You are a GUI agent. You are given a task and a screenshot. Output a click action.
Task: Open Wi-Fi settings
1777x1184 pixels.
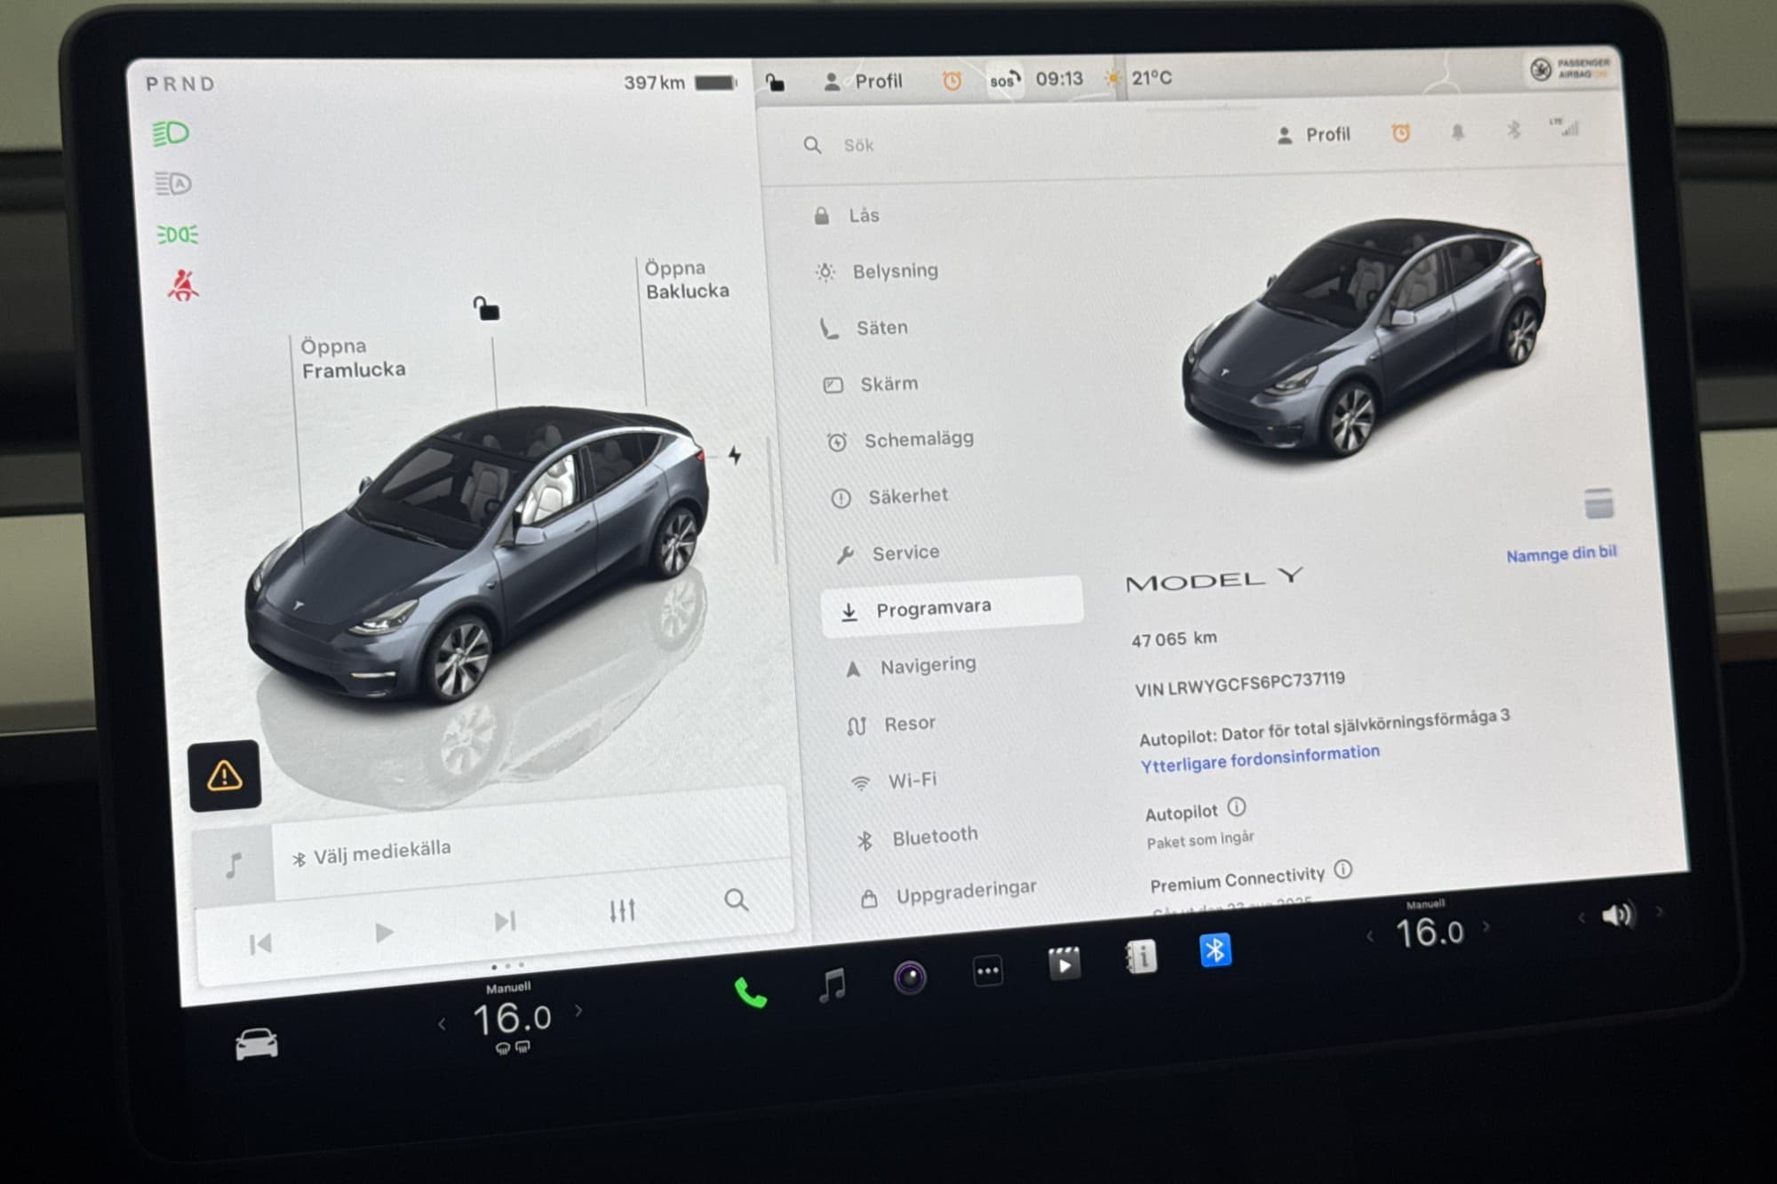pos(894,781)
